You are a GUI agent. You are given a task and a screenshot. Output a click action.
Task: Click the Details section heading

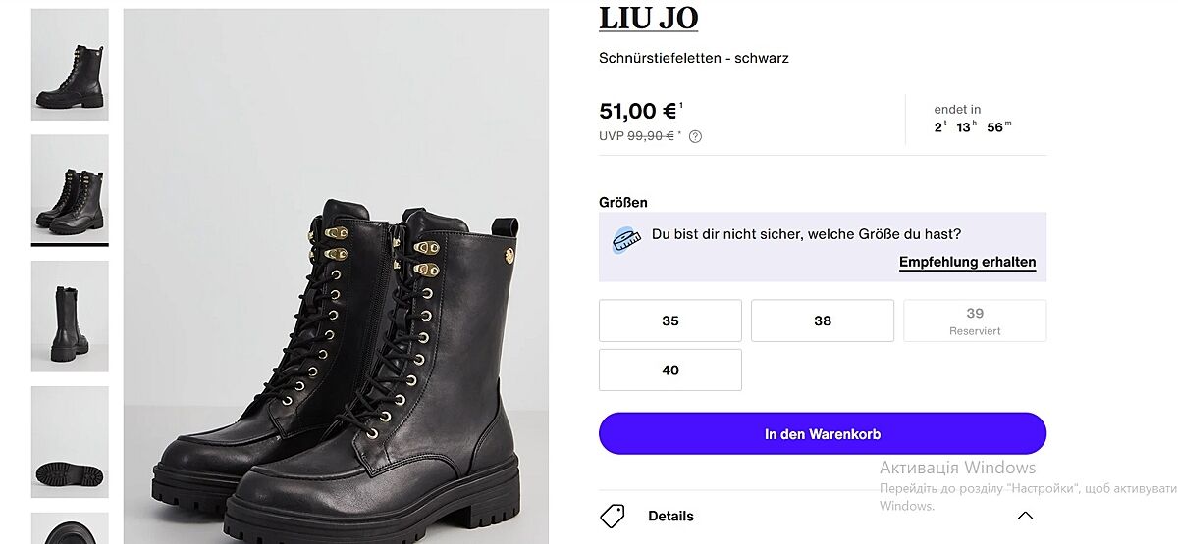670,516
